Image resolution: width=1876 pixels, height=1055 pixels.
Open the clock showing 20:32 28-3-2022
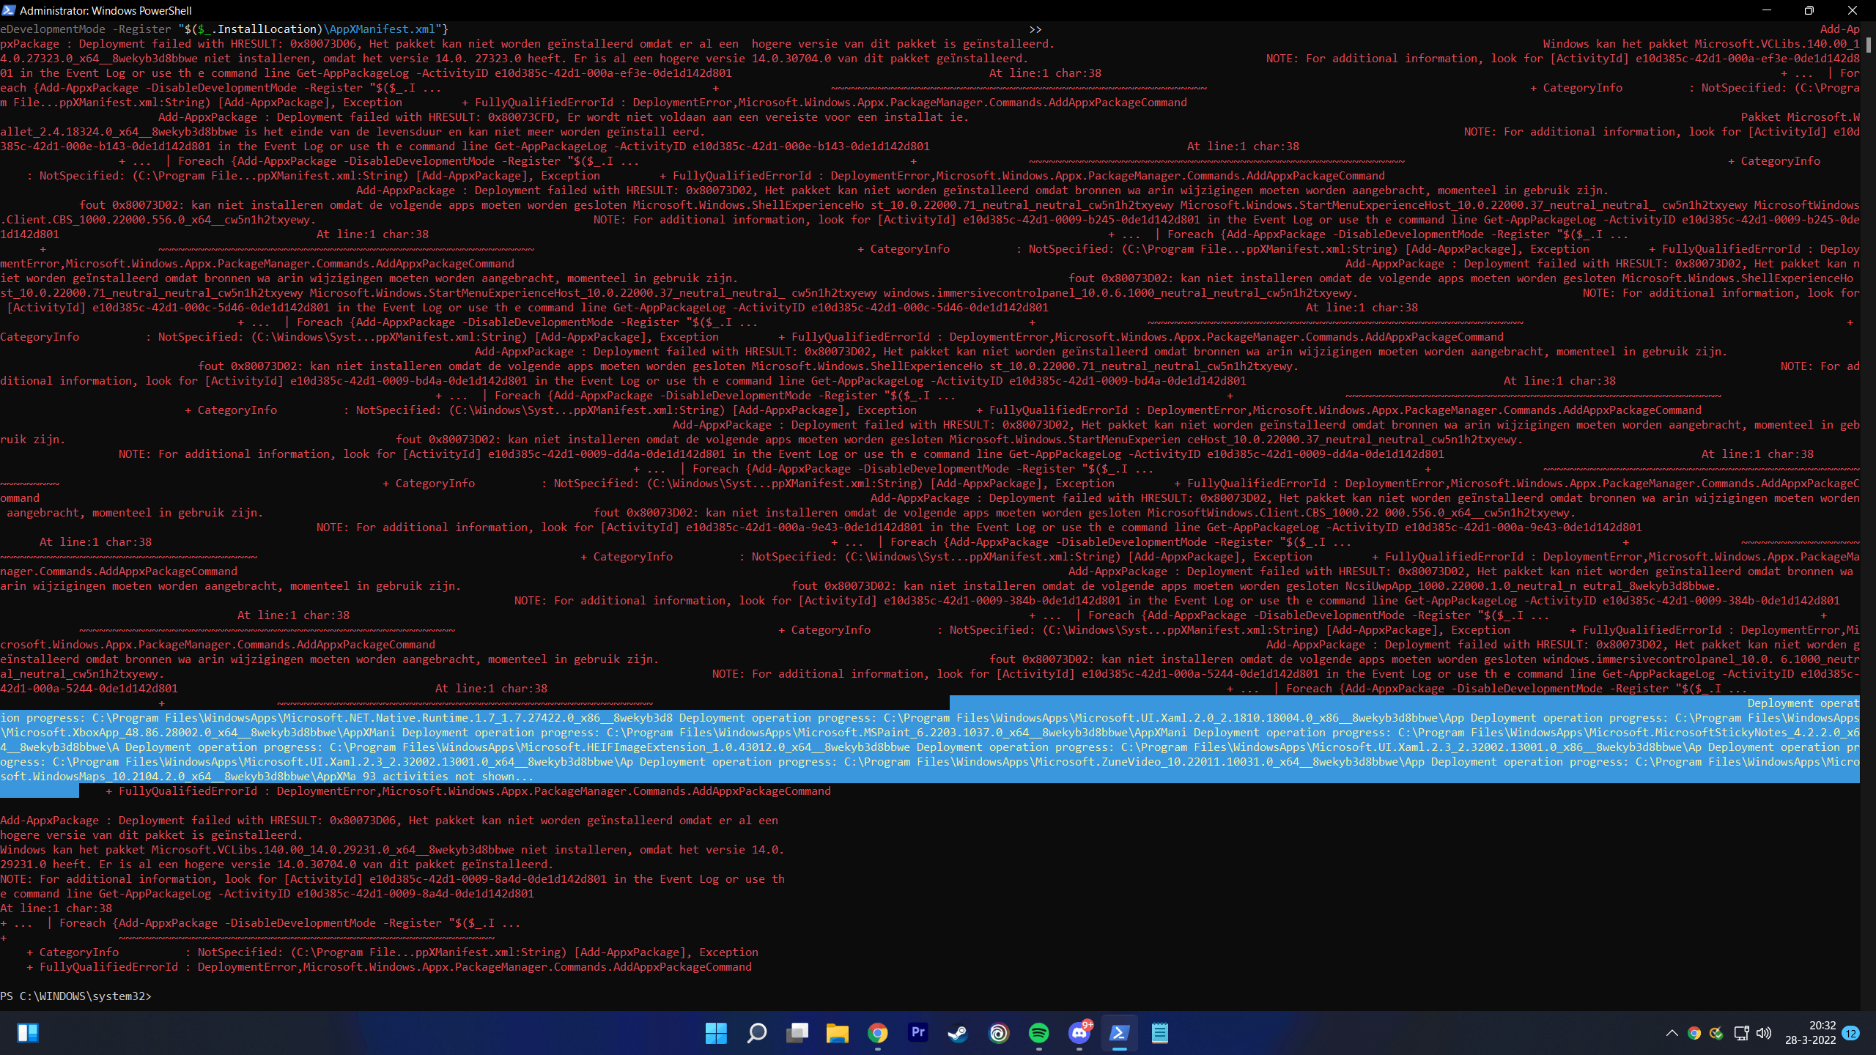click(x=1810, y=1033)
